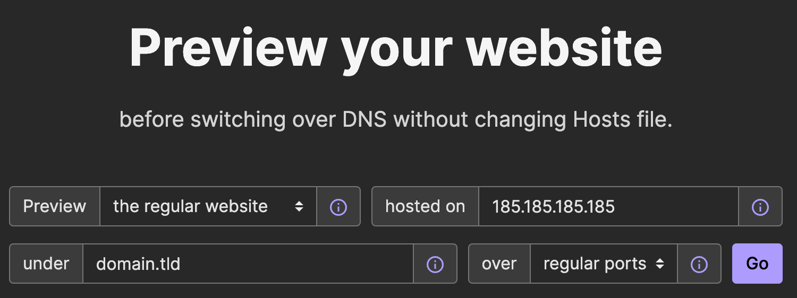The width and height of the screenshot is (797, 298).
Task: Click "Hosts file" in the subtitle text
Action: coord(623,120)
